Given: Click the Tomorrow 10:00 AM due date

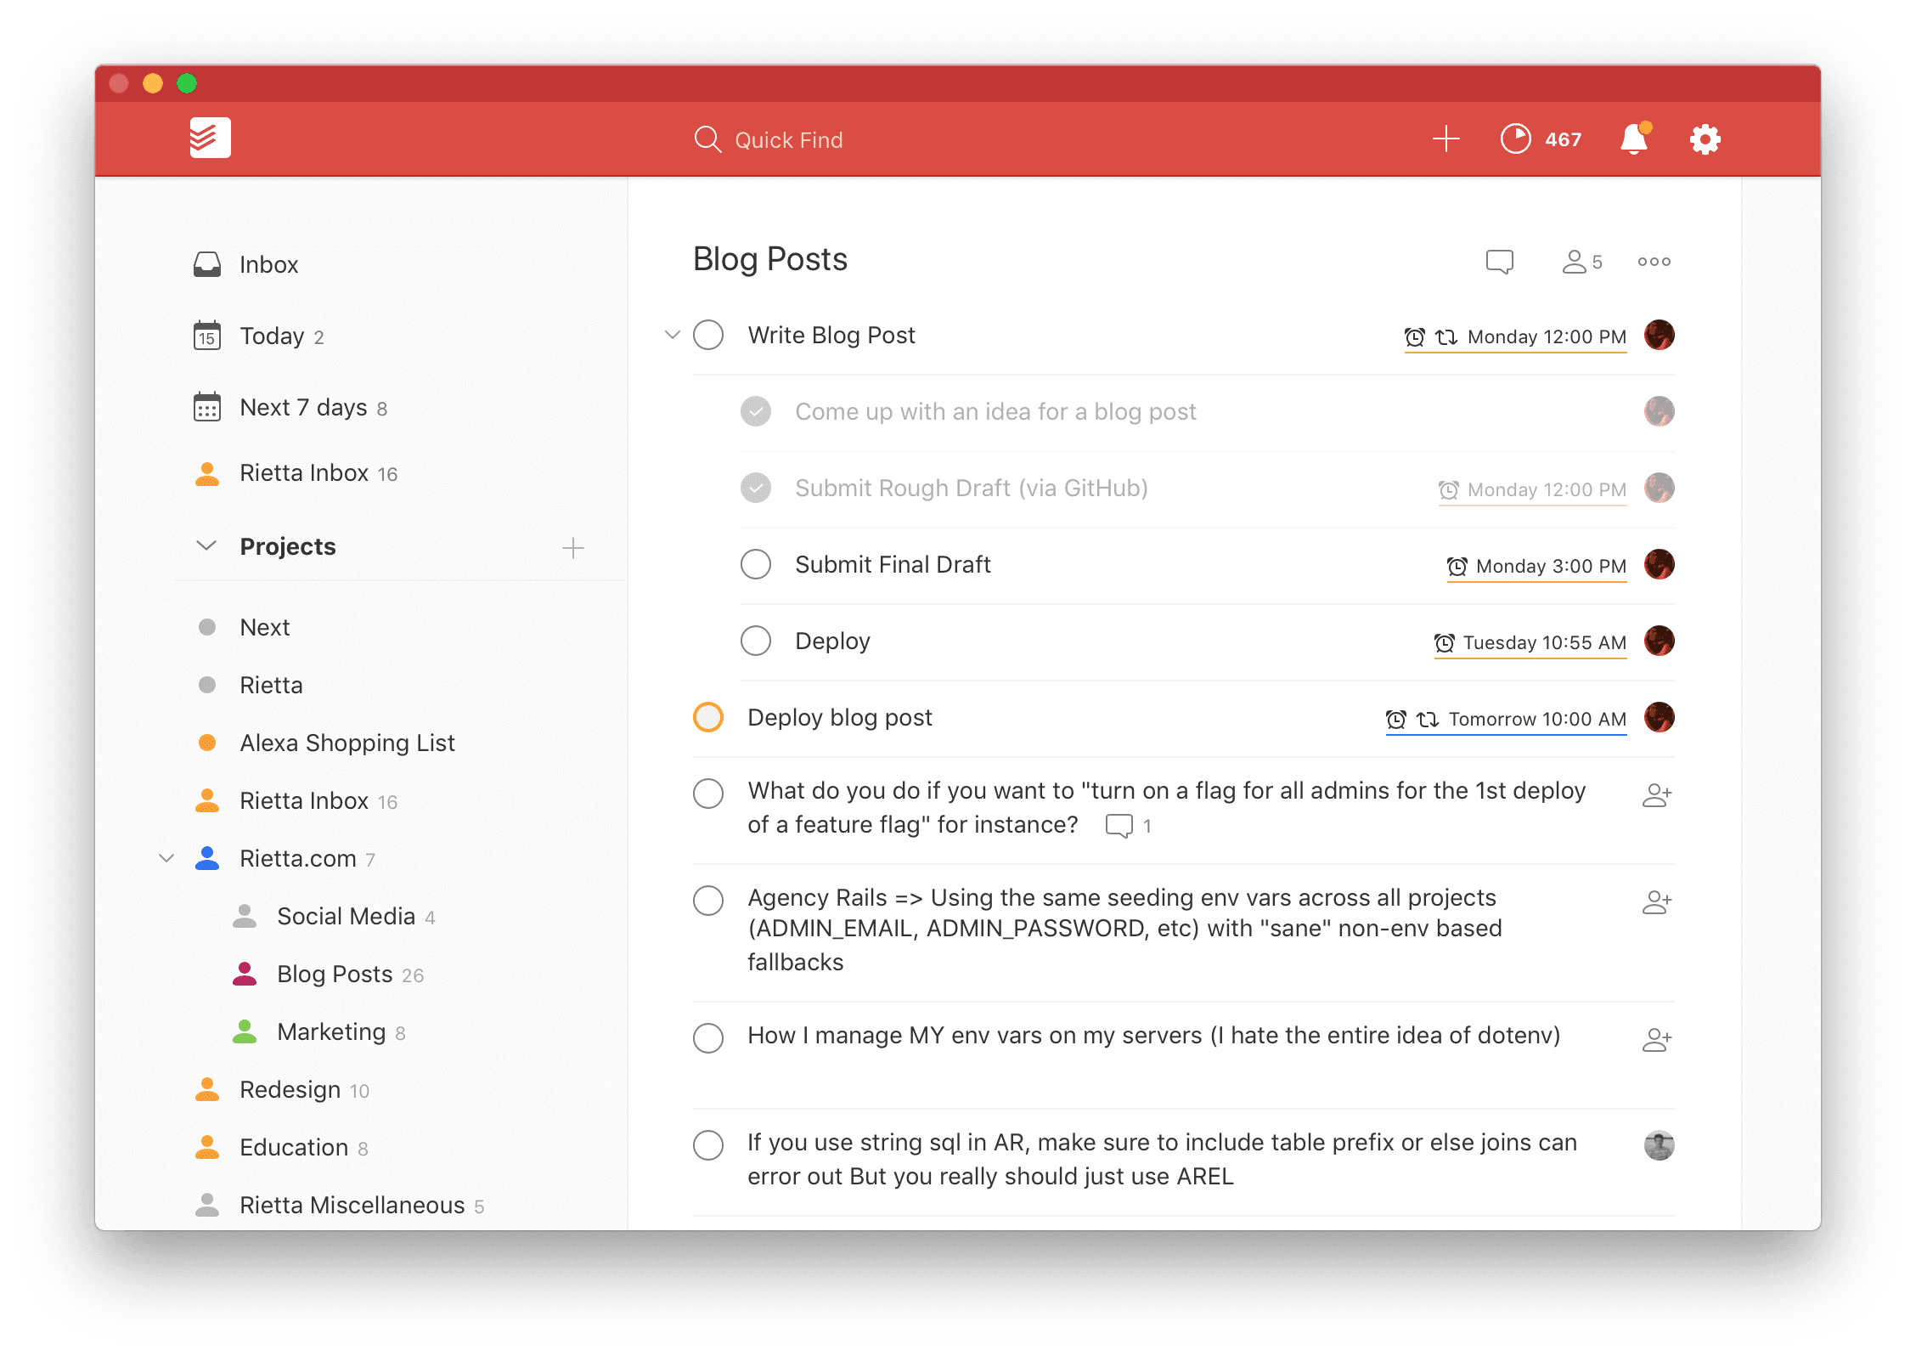Looking at the screenshot, I should coord(1536,720).
